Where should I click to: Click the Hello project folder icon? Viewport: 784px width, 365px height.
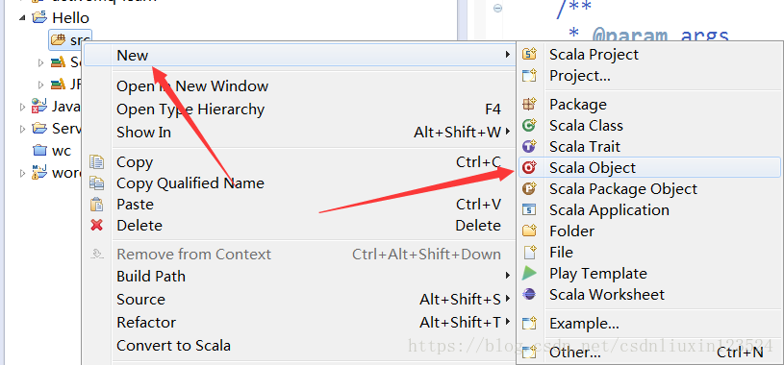39,17
